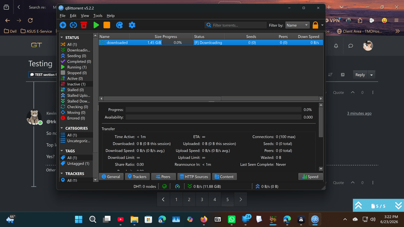Open the File menu in qBittorrent

(x=63, y=16)
